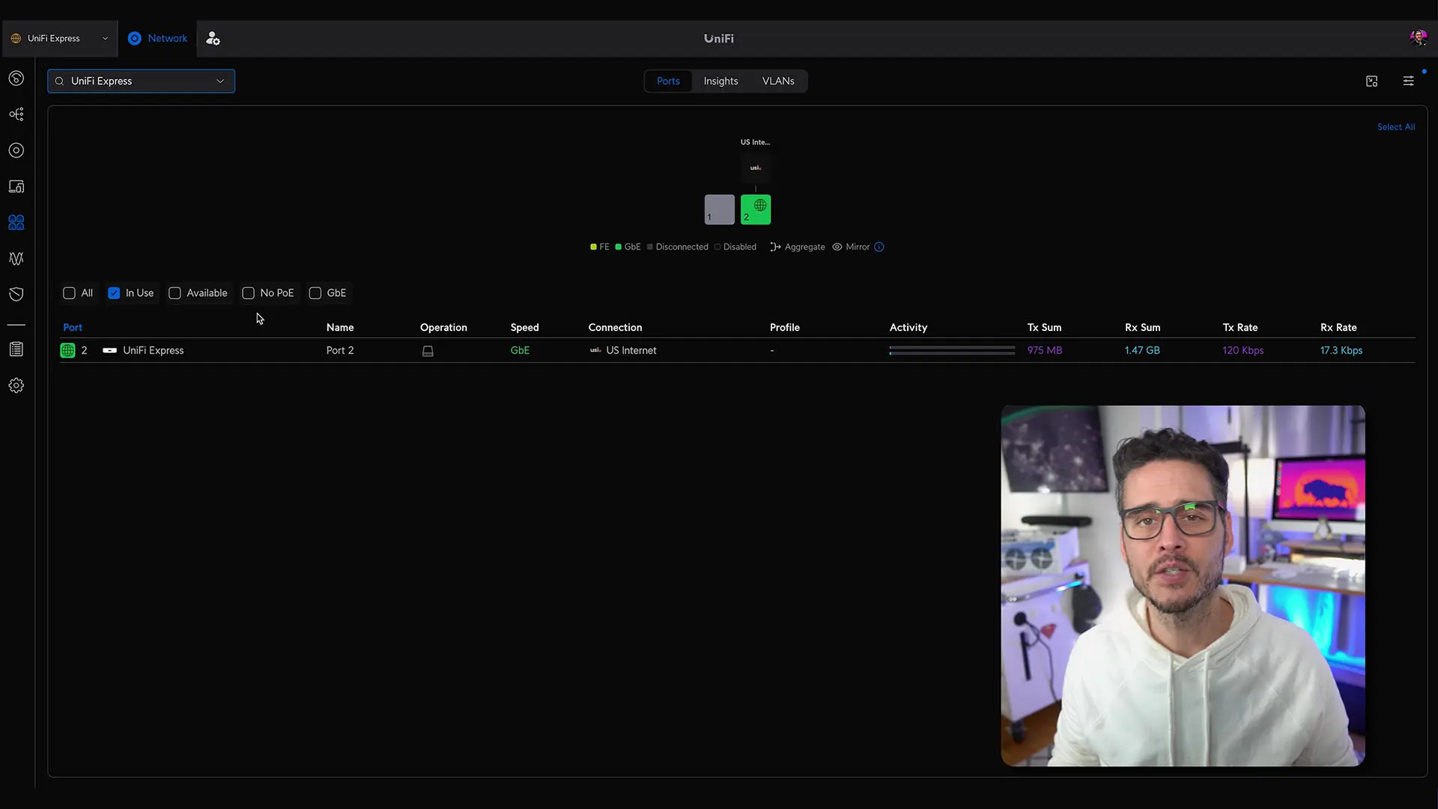
Task: Sort by the Name column header
Action: (340, 327)
